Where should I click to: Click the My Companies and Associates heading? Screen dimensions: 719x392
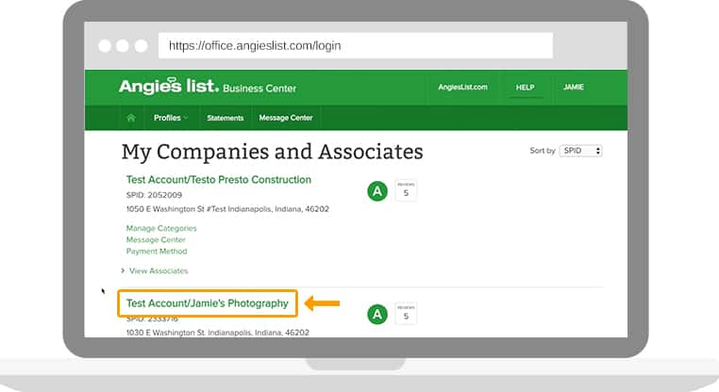pos(273,152)
